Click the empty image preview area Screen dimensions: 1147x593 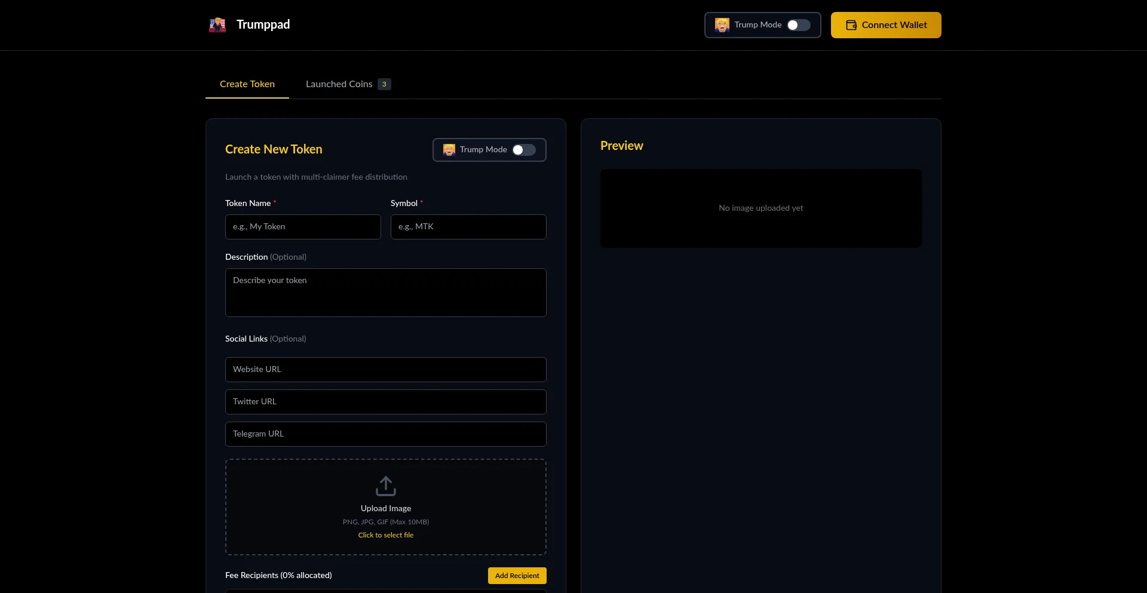coord(760,208)
